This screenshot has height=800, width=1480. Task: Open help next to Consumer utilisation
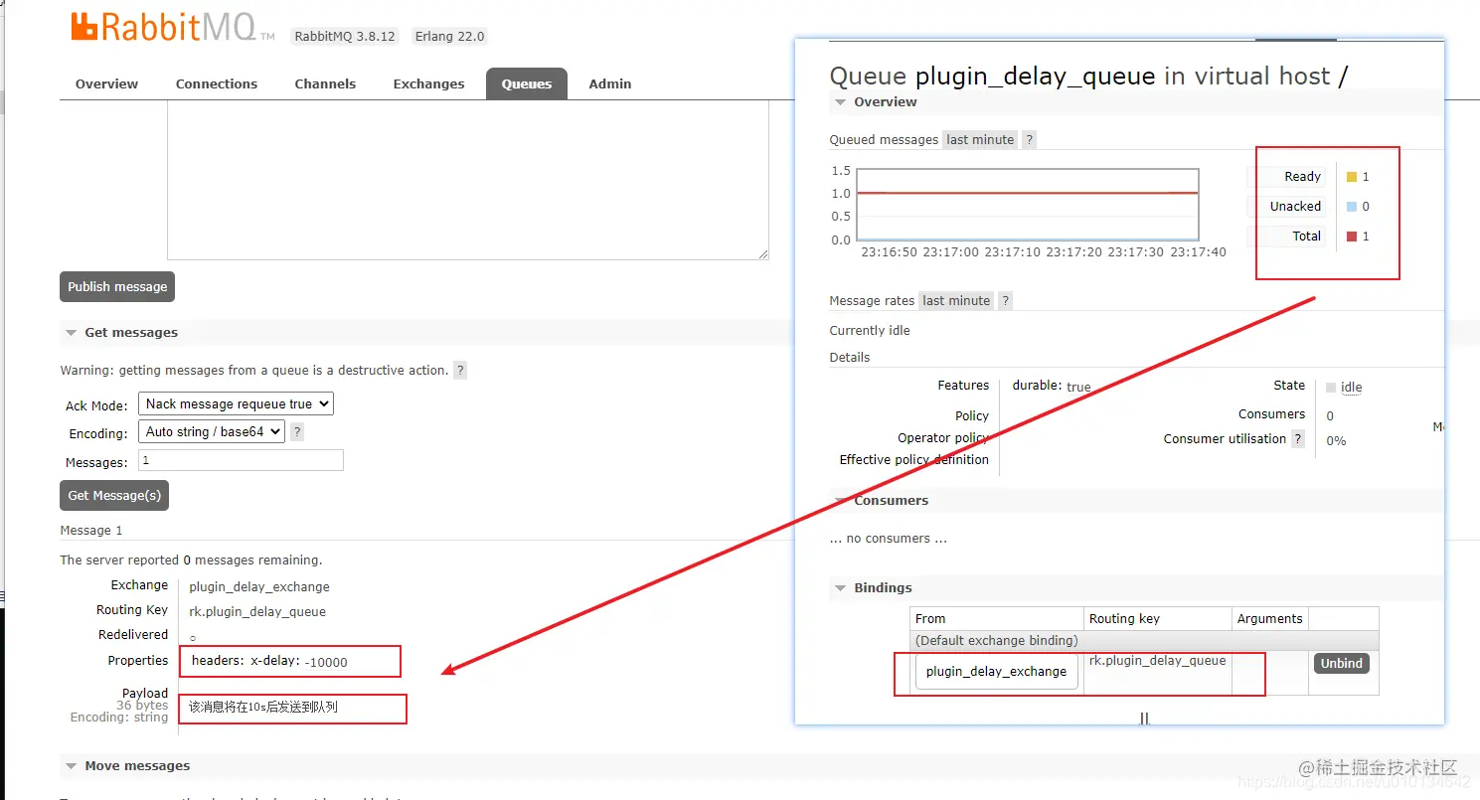(x=1297, y=439)
